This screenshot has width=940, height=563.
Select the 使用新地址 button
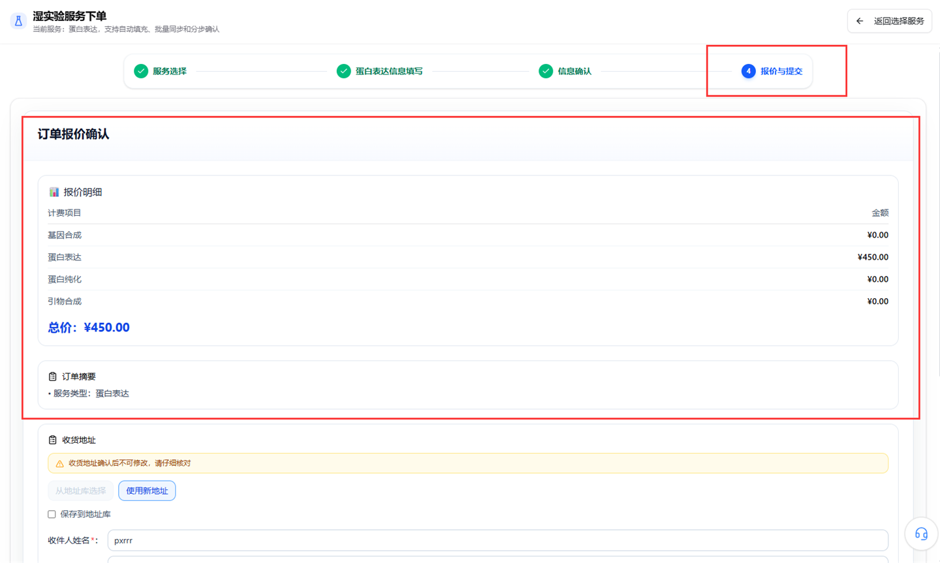click(x=147, y=491)
